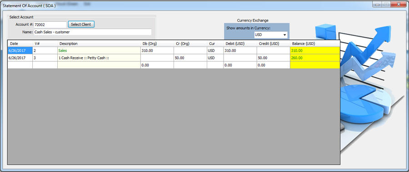This screenshot has width=409, height=172.
Task: Minimize the Statement Of Account window
Action: 377,4
